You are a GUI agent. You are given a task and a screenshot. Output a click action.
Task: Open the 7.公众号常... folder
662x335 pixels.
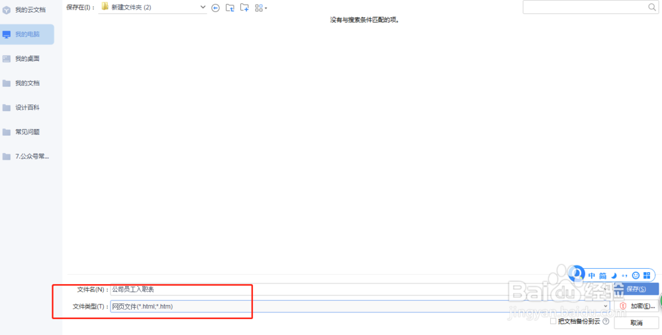(27, 157)
